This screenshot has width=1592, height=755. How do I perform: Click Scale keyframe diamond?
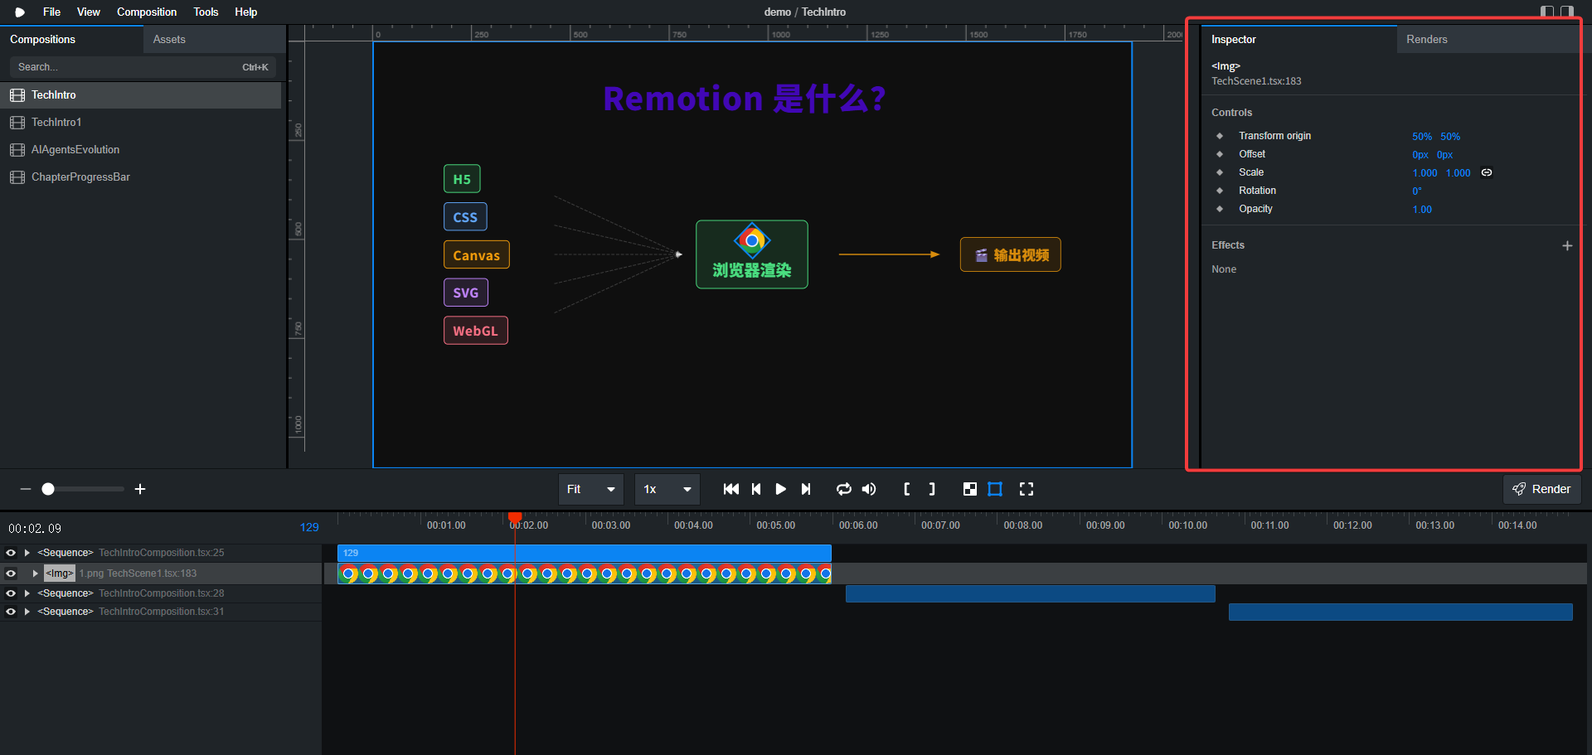(1220, 172)
